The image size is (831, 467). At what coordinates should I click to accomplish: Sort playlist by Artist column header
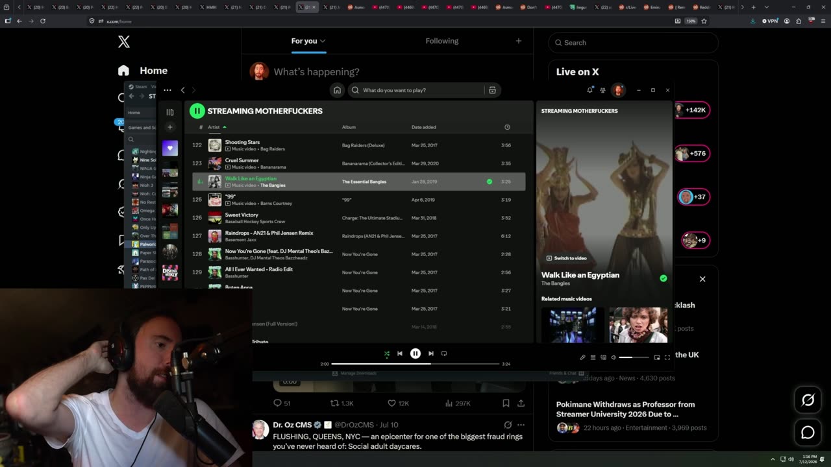pos(214,127)
